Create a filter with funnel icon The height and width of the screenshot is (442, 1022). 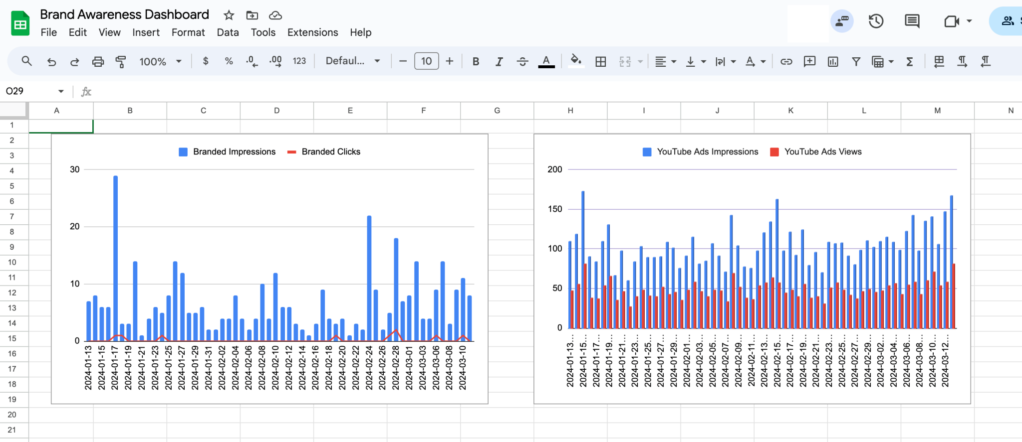point(856,61)
